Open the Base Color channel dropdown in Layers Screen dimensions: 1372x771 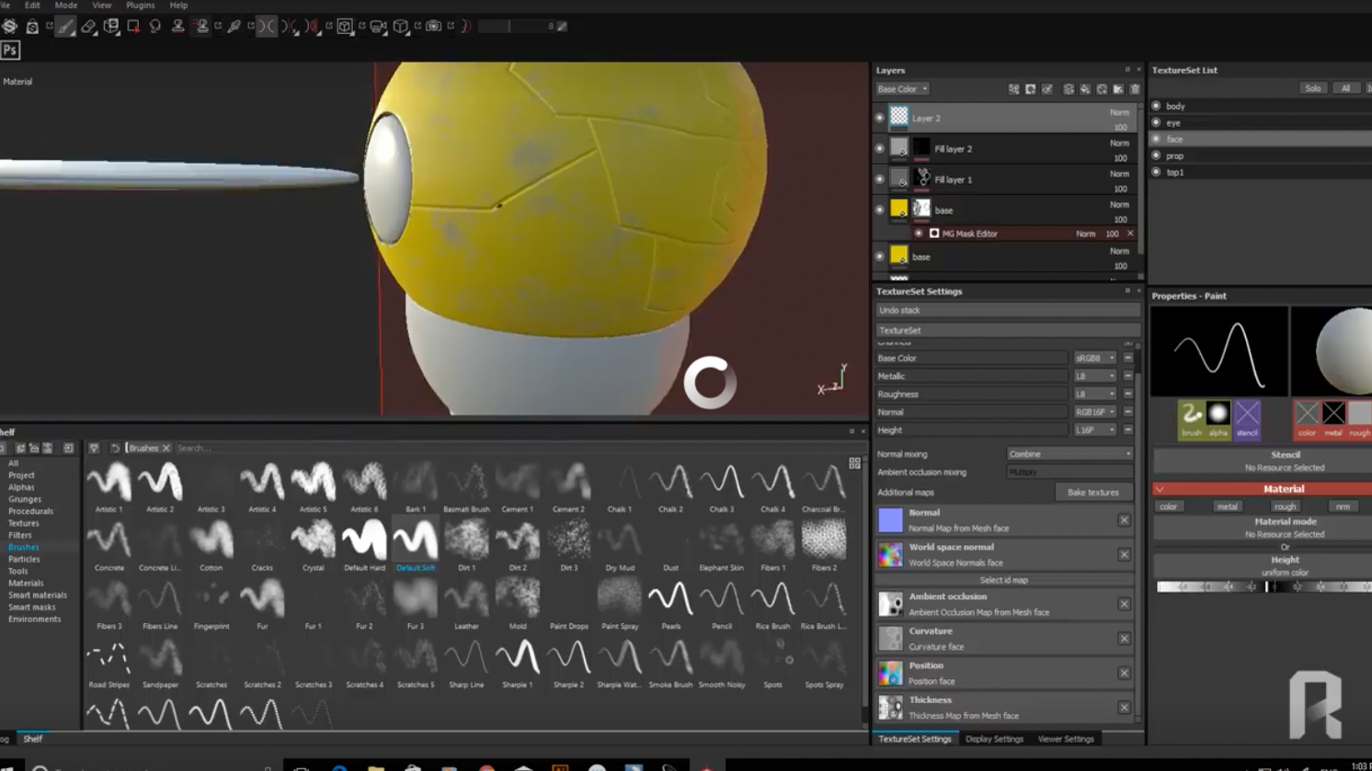pos(902,89)
